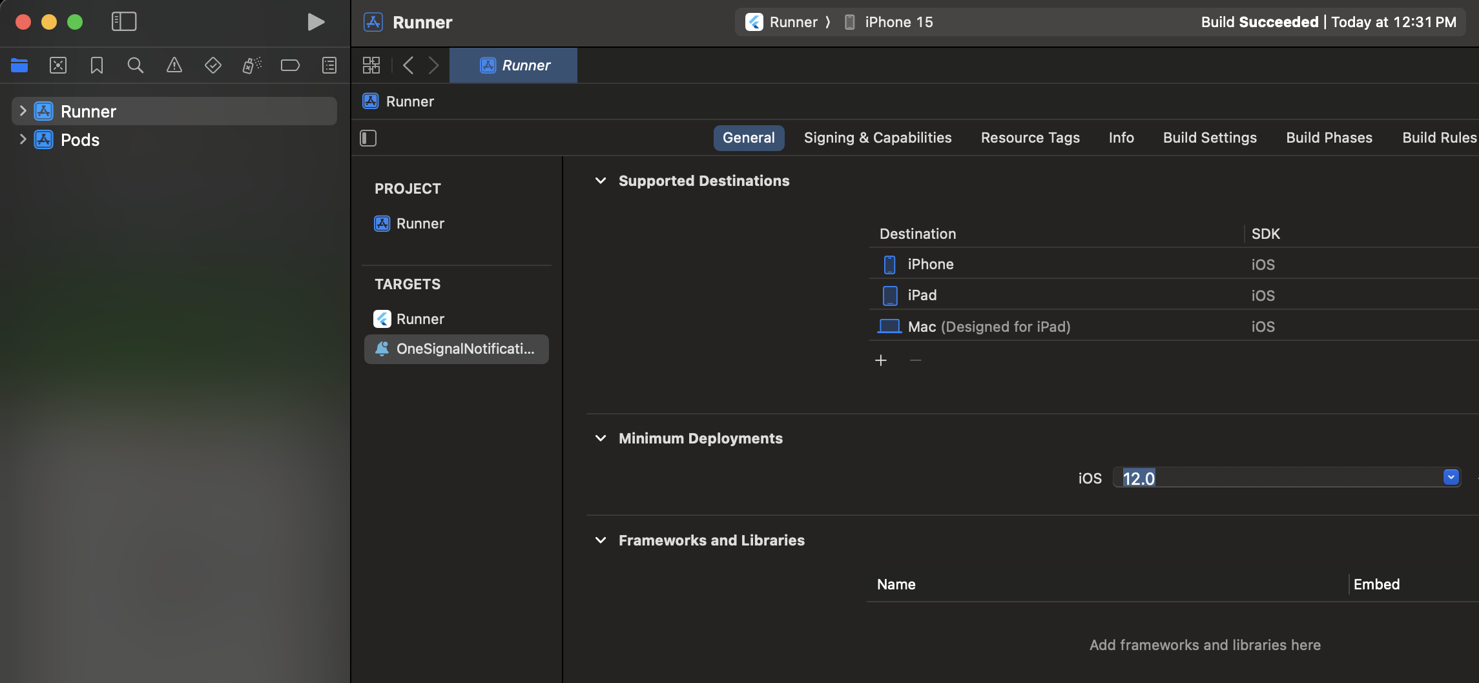The height and width of the screenshot is (683, 1479).
Task: Open the Breakpoint navigator
Action: [291, 65]
